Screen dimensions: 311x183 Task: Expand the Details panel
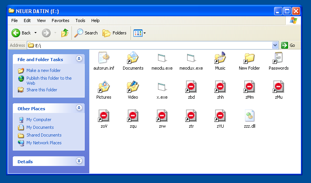click(79, 161)
